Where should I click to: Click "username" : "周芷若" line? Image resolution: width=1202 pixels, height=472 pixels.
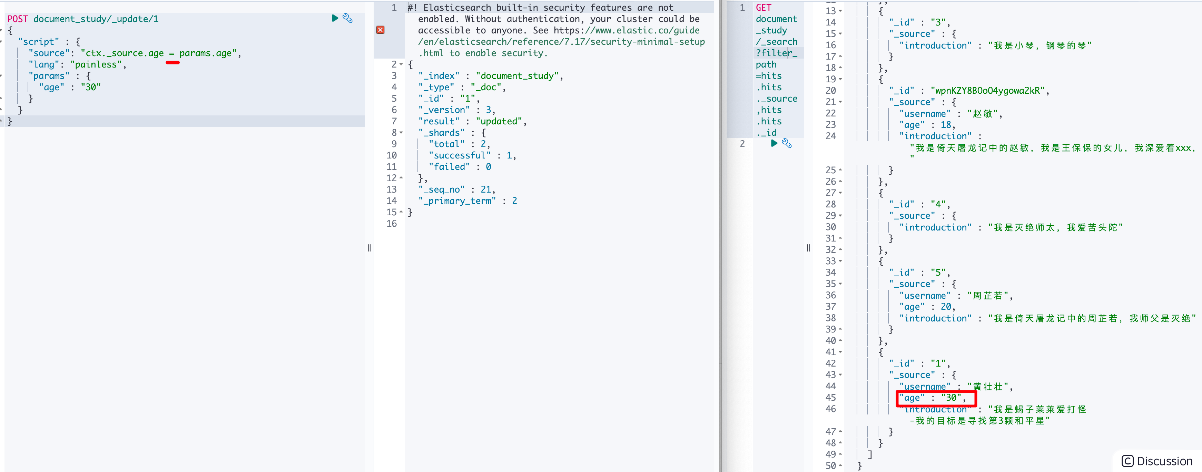tap(956, 295)
